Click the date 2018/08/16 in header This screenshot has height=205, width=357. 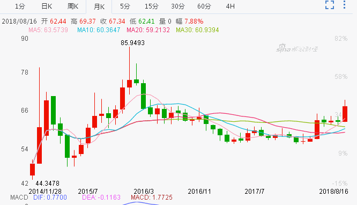pyautogui.click(x=19, y=21)
